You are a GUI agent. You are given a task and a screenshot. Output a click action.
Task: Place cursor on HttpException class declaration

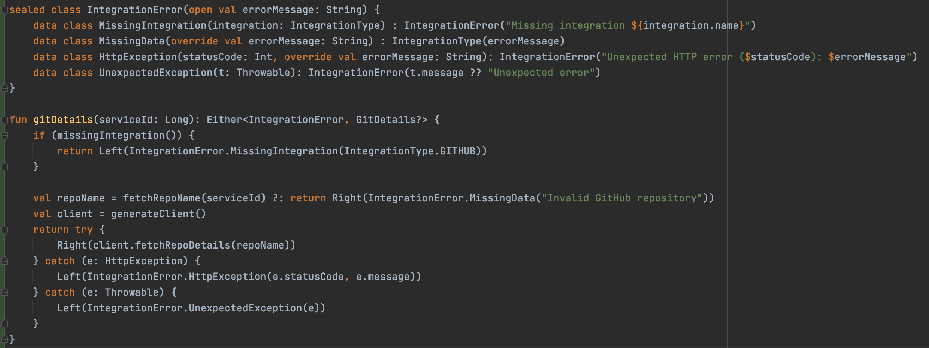tap(138, 57)
